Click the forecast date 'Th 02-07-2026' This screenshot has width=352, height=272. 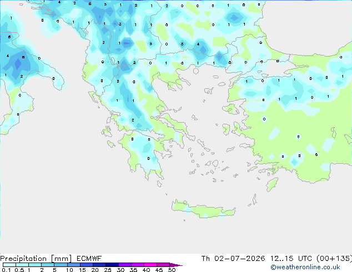pyautogui.click(x=233, y=259)
